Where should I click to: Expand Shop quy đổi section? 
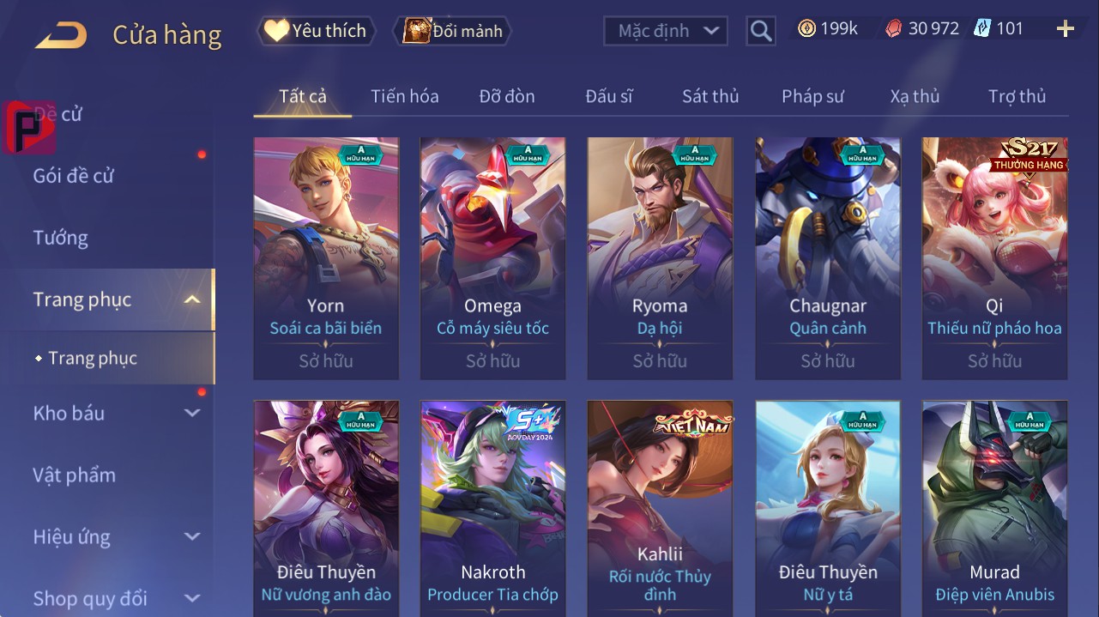[x=192, y=598]
